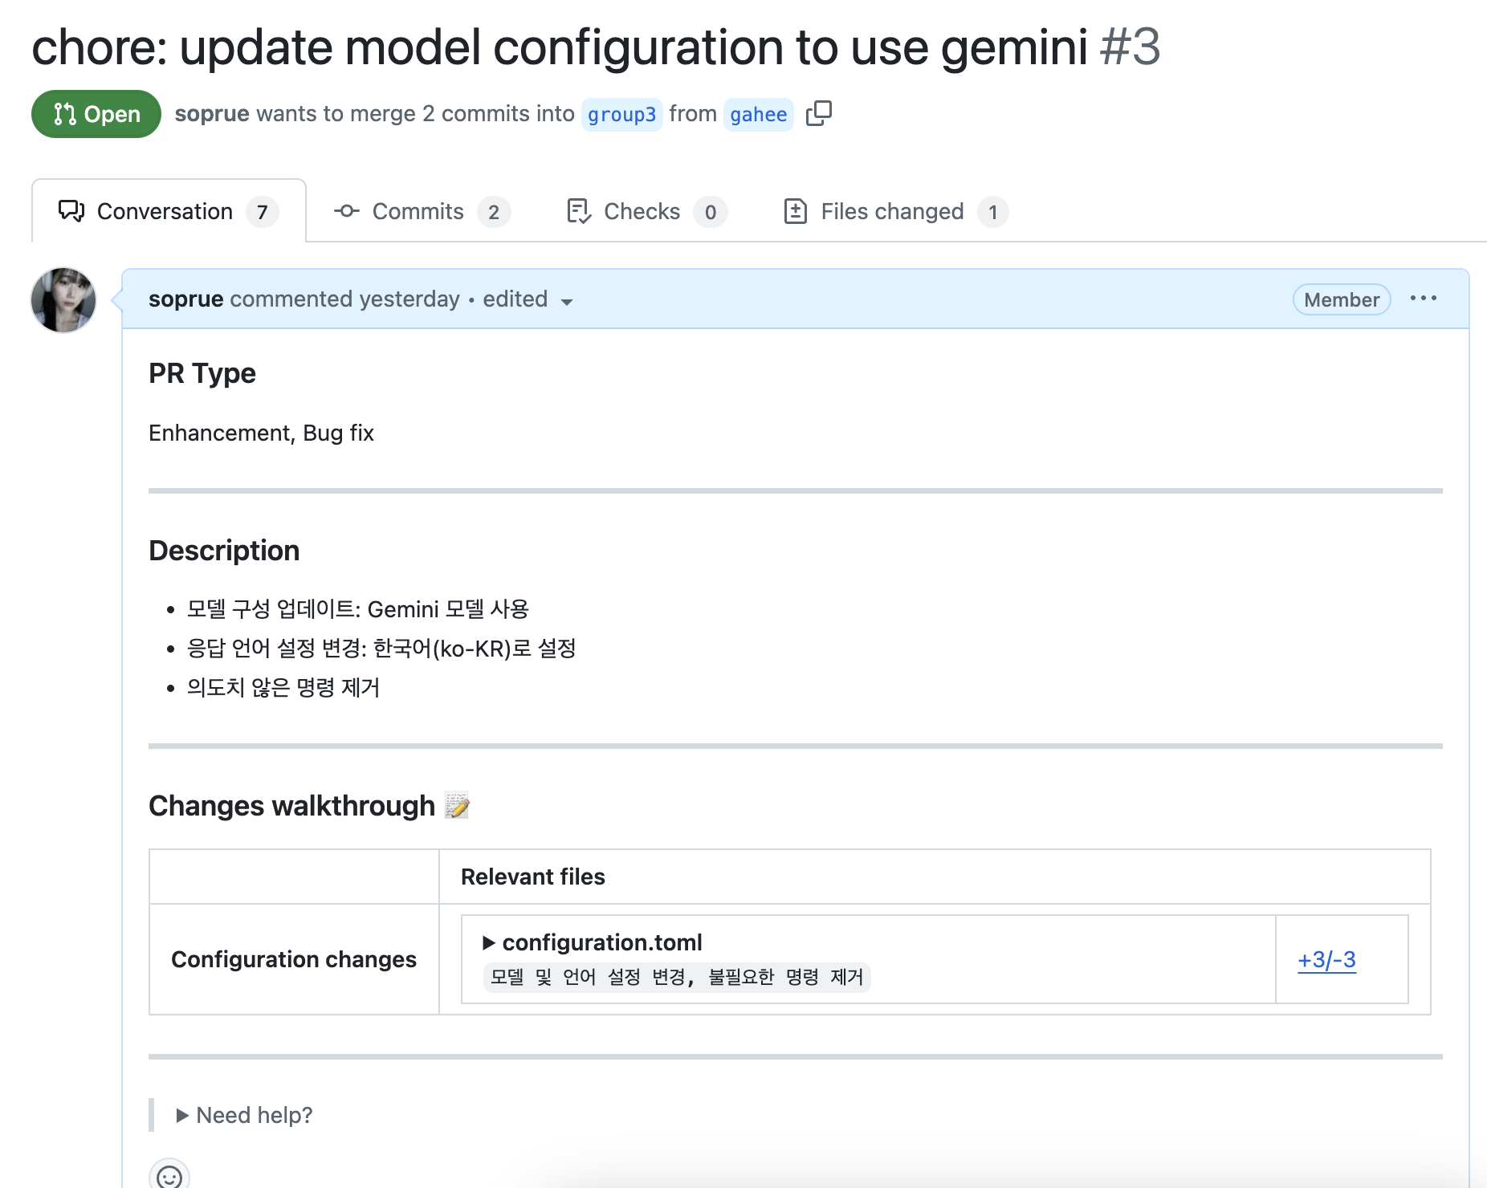Click the Files changed diff icon
The image size is (1487, 1188).
pos(795,211)
